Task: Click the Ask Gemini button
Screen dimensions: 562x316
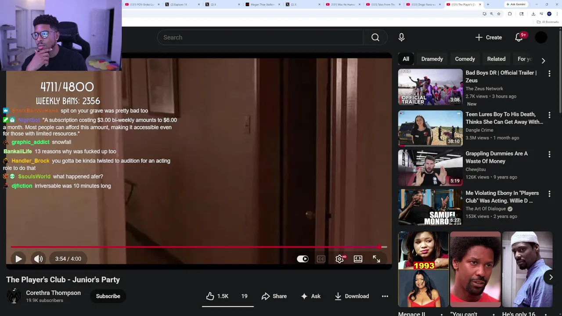Action: pos(515,4)
